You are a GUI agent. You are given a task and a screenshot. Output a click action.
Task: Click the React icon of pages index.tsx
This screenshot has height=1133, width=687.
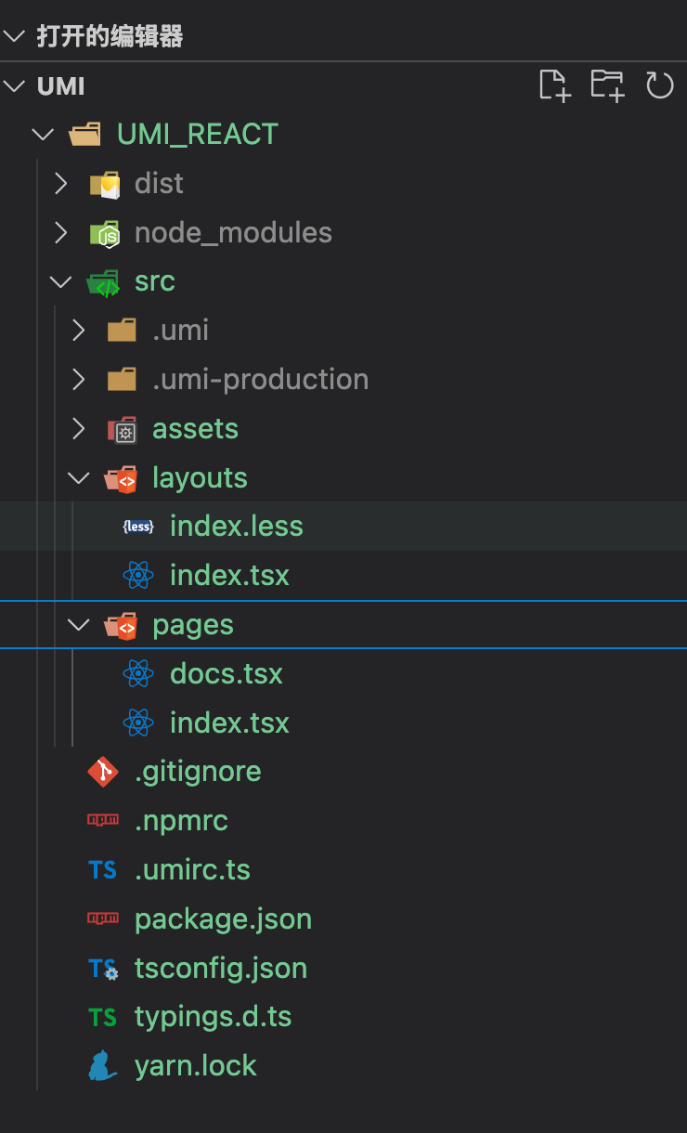[x=138, y=723]
